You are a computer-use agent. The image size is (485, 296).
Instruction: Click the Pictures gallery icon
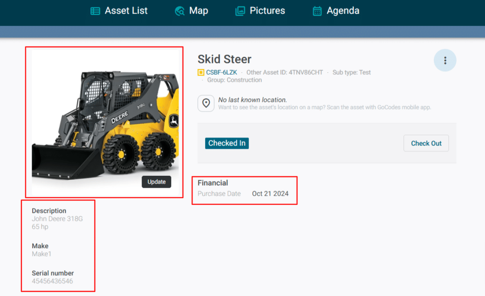coord(240,11)
